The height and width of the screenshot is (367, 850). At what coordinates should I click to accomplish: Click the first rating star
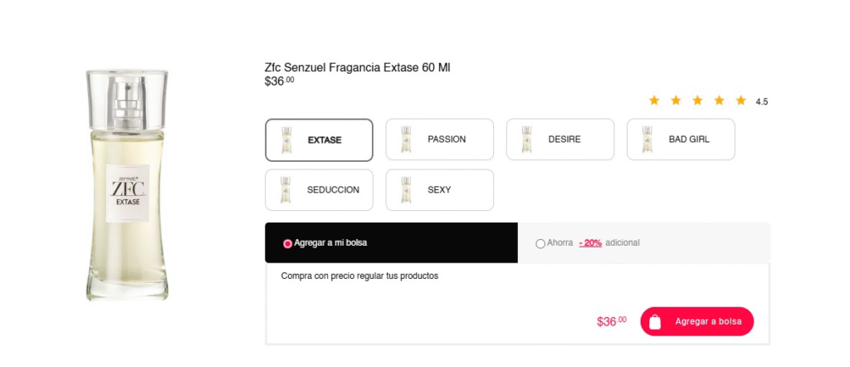654,100
